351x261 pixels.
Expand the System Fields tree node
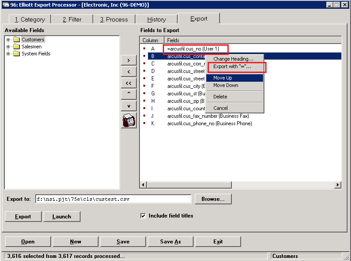[x=8, y=54]
